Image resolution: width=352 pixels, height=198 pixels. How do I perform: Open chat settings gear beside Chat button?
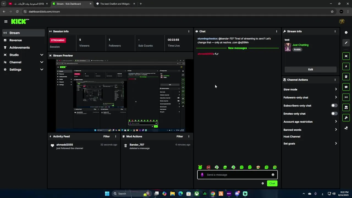(x=263, y=183)
